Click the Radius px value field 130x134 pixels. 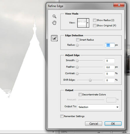pyautogui.click(x=110, y=45)
